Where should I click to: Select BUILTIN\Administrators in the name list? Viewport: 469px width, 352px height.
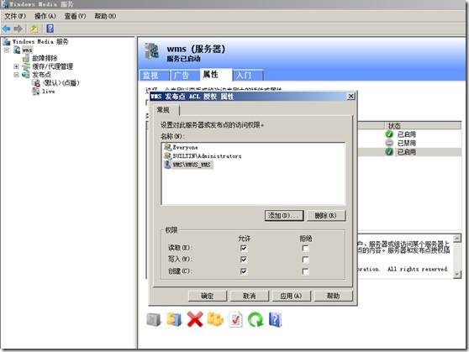(207, 156)
